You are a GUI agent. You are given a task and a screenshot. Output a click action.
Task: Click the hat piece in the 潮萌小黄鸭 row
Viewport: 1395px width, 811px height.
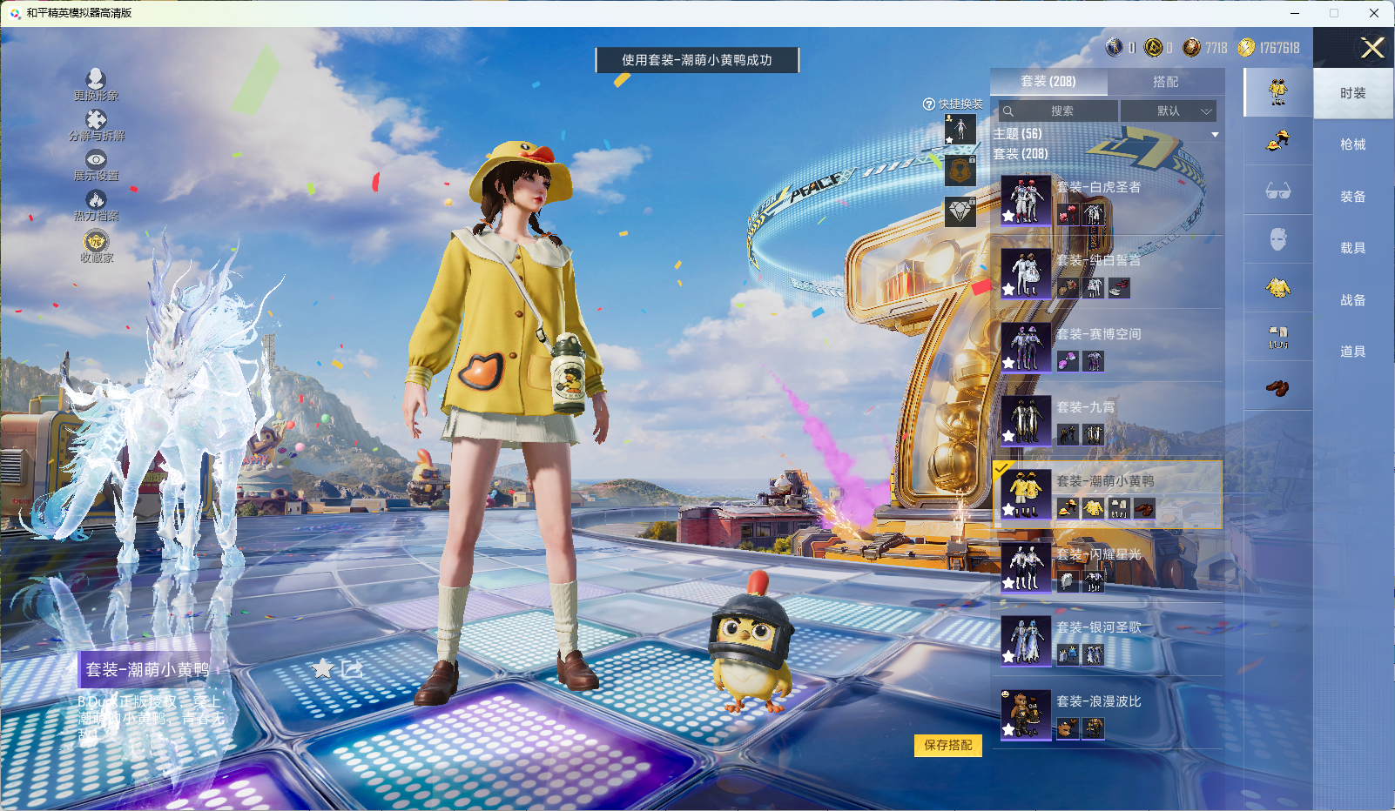[1068, 508]
